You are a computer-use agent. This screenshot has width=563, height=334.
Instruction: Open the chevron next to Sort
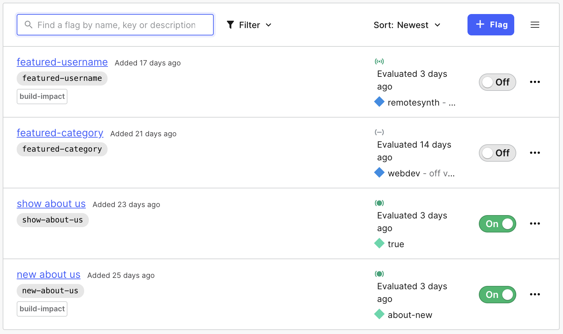(x=438, y=25)
